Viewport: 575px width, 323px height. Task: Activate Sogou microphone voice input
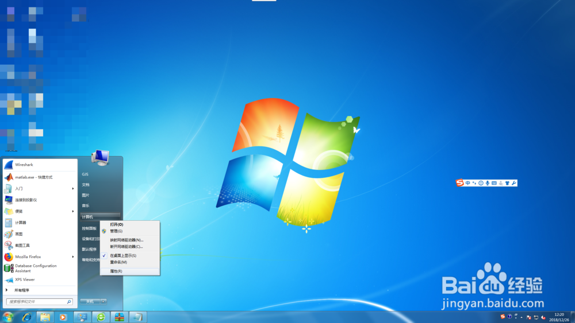488,183
